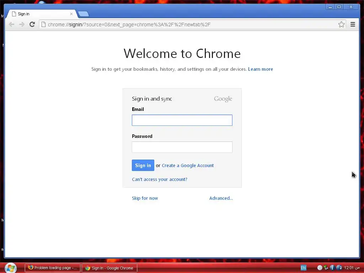
Task: Open the Windows Start button
Action: [10, 268]
